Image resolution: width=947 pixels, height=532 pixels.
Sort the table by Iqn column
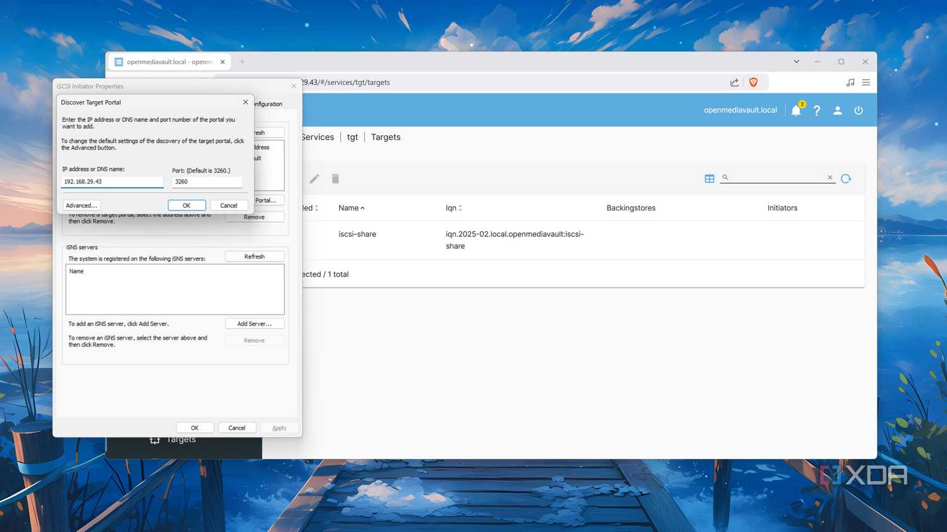pyautogui.click(x=454, y=208)
